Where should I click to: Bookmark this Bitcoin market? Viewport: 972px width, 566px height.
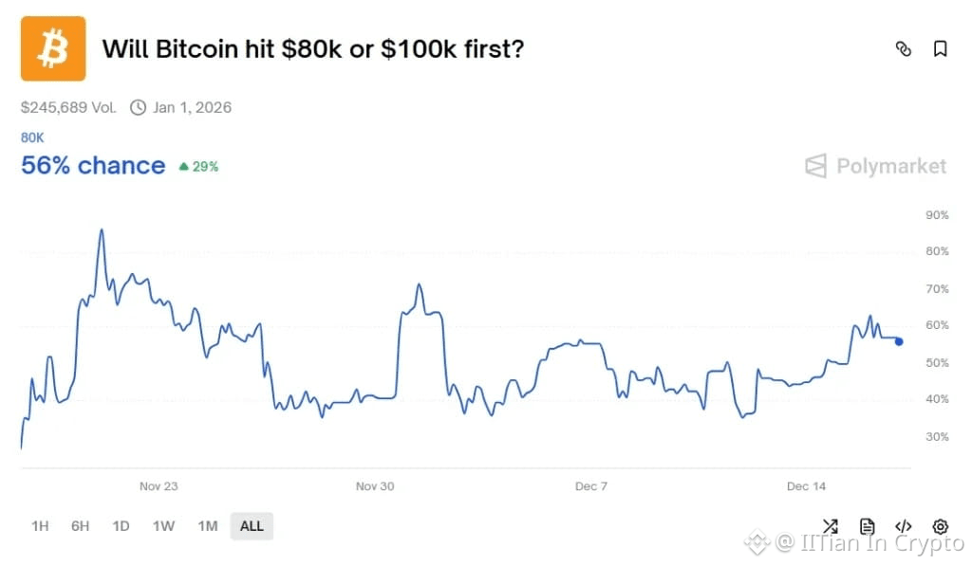940,49
